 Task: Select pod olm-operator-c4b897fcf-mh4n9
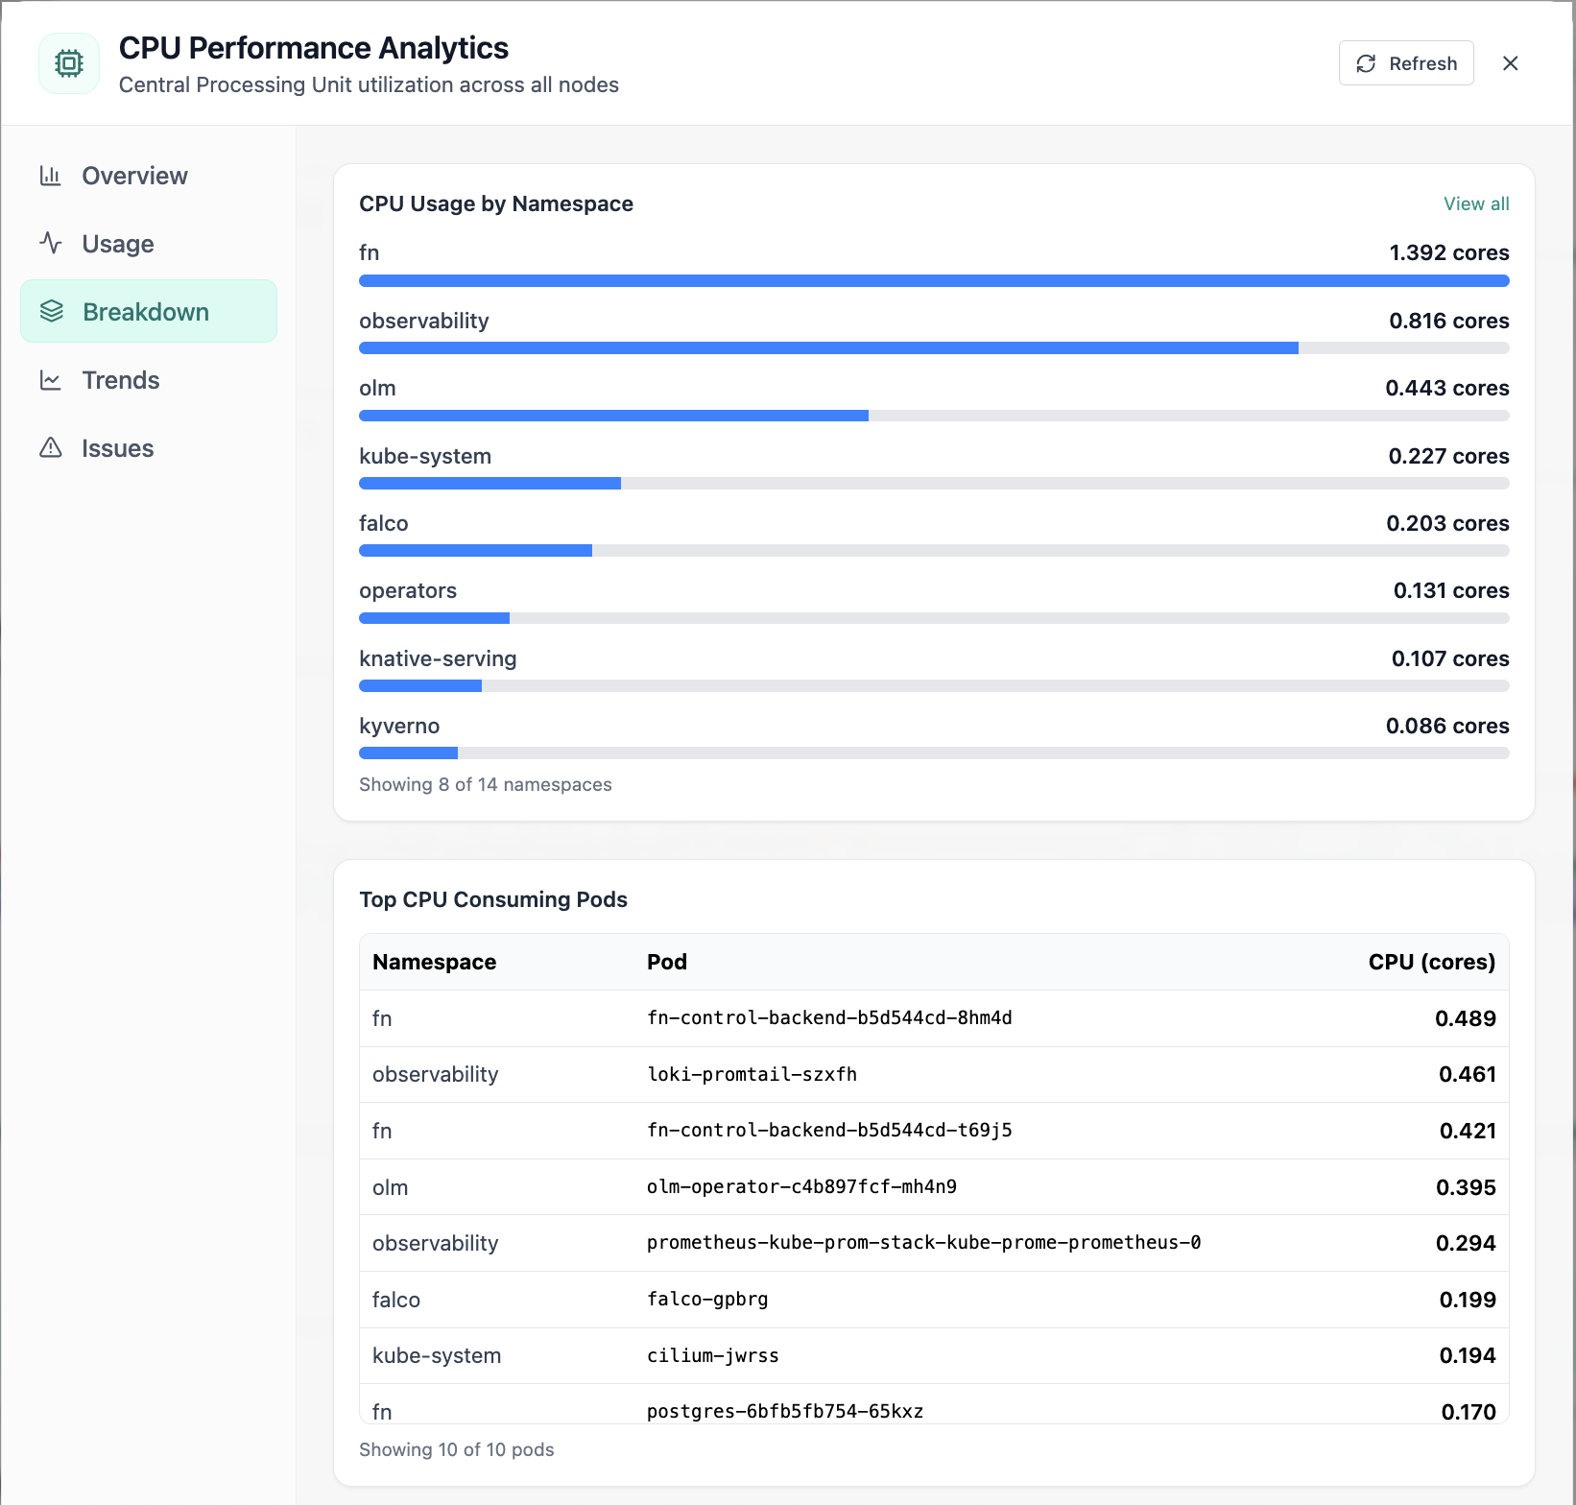(x=801, y=1186)
